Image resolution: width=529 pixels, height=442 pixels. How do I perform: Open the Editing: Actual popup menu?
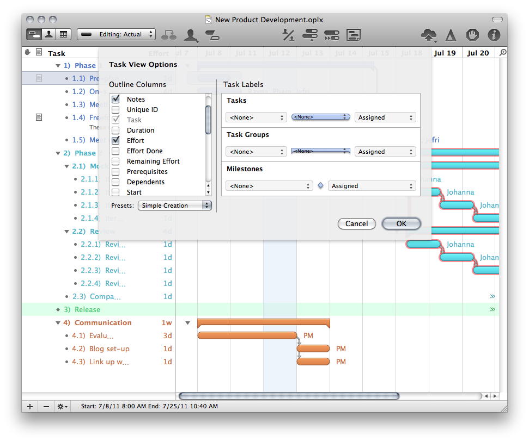116,34
